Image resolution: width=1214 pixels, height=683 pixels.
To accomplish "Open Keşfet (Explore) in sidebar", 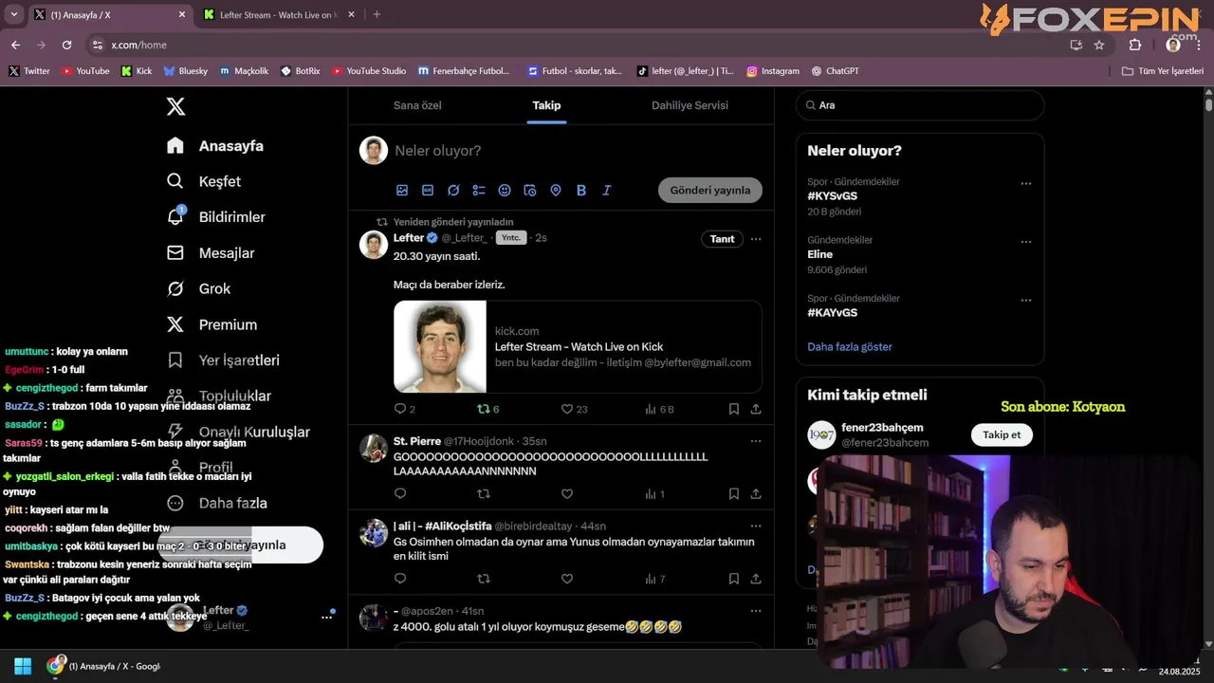I will 204,181.
